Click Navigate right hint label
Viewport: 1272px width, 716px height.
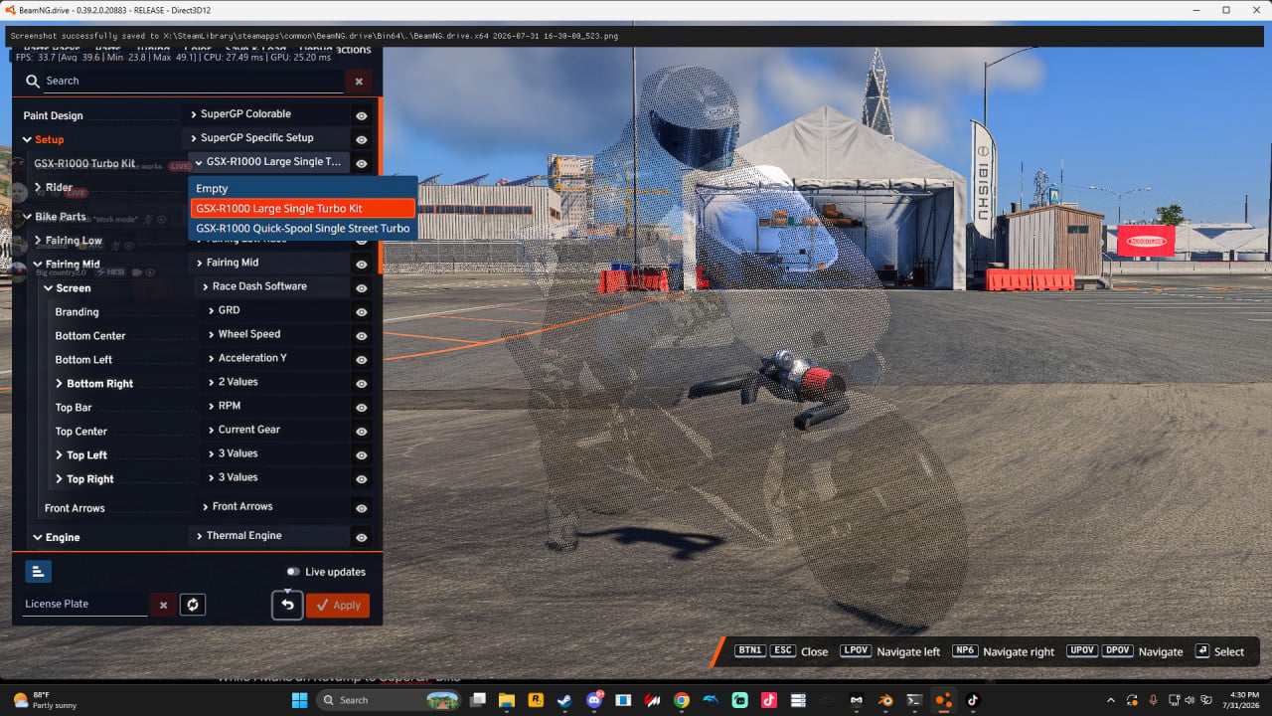point(1019,652)
